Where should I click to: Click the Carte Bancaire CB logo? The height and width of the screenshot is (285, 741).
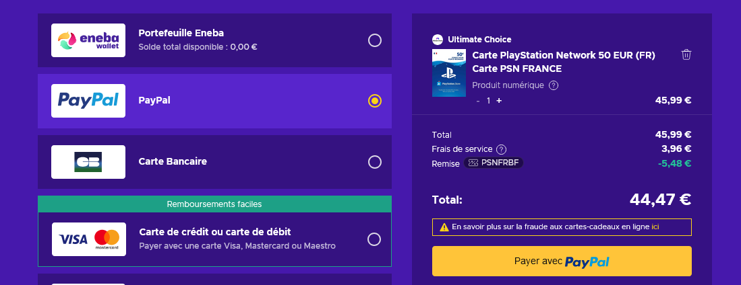pyautogui.click(x=88, y=162)
